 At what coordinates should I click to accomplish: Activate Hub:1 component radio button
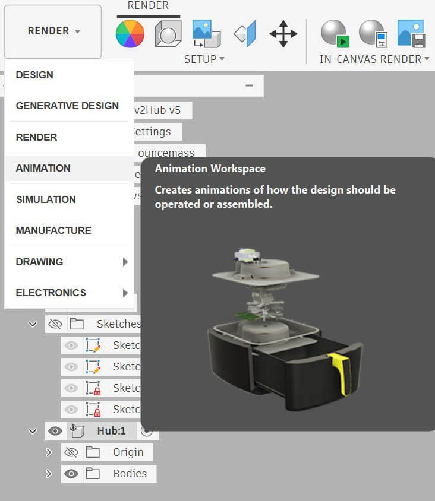click(147, 432)
